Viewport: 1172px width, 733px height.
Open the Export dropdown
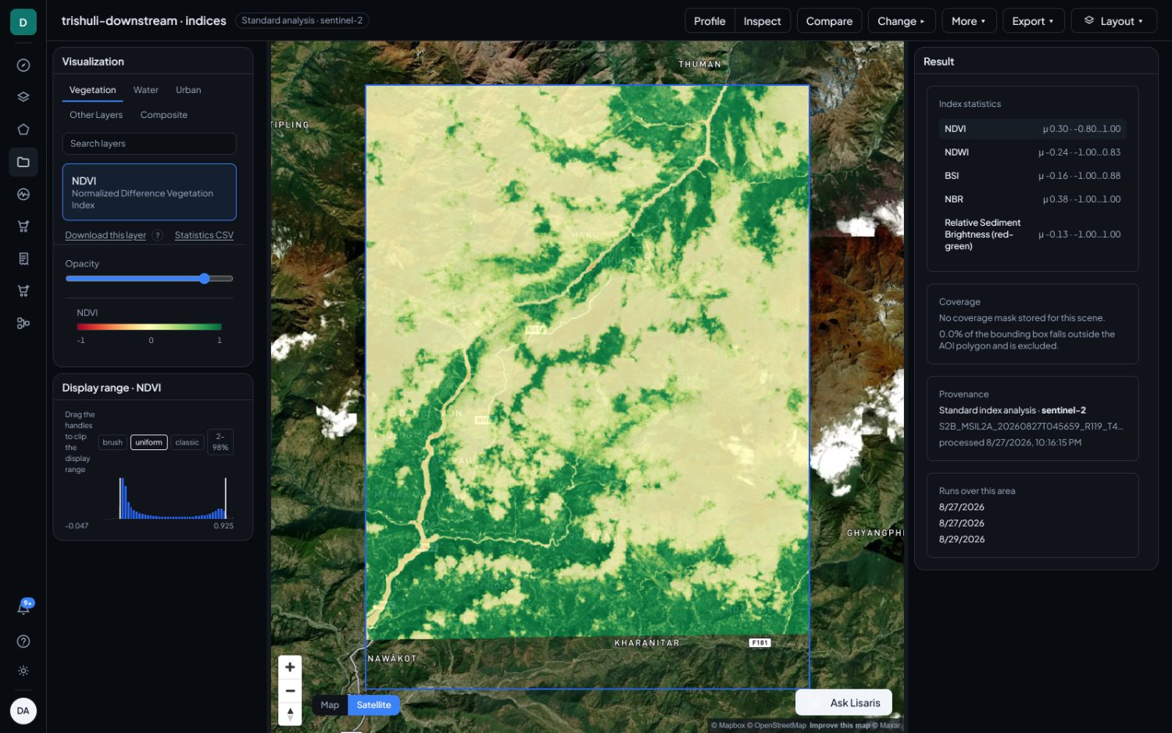pos(1033,21)
